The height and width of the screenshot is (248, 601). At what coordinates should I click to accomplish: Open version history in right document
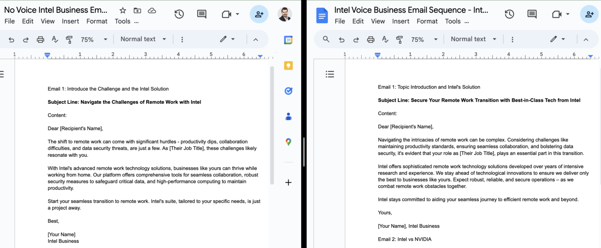[509, 14]
